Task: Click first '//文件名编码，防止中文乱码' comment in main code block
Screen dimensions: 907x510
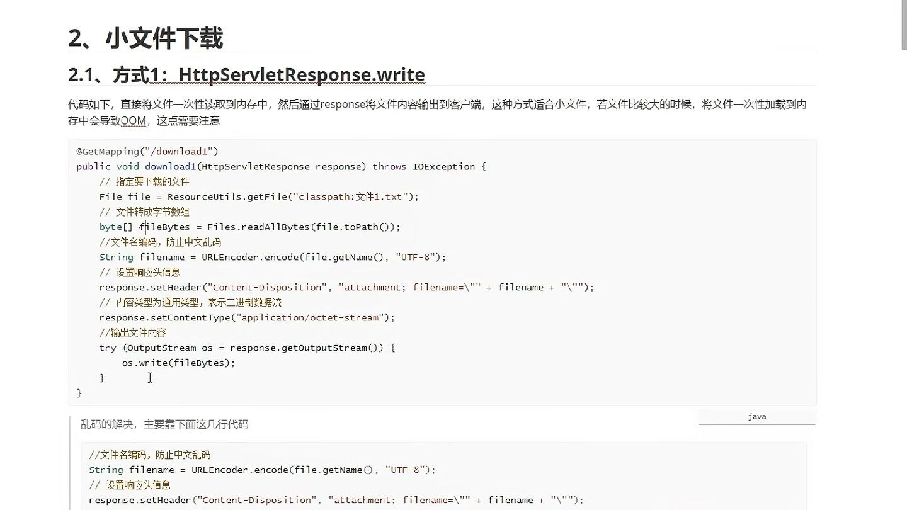Action: tap(160, 242)
